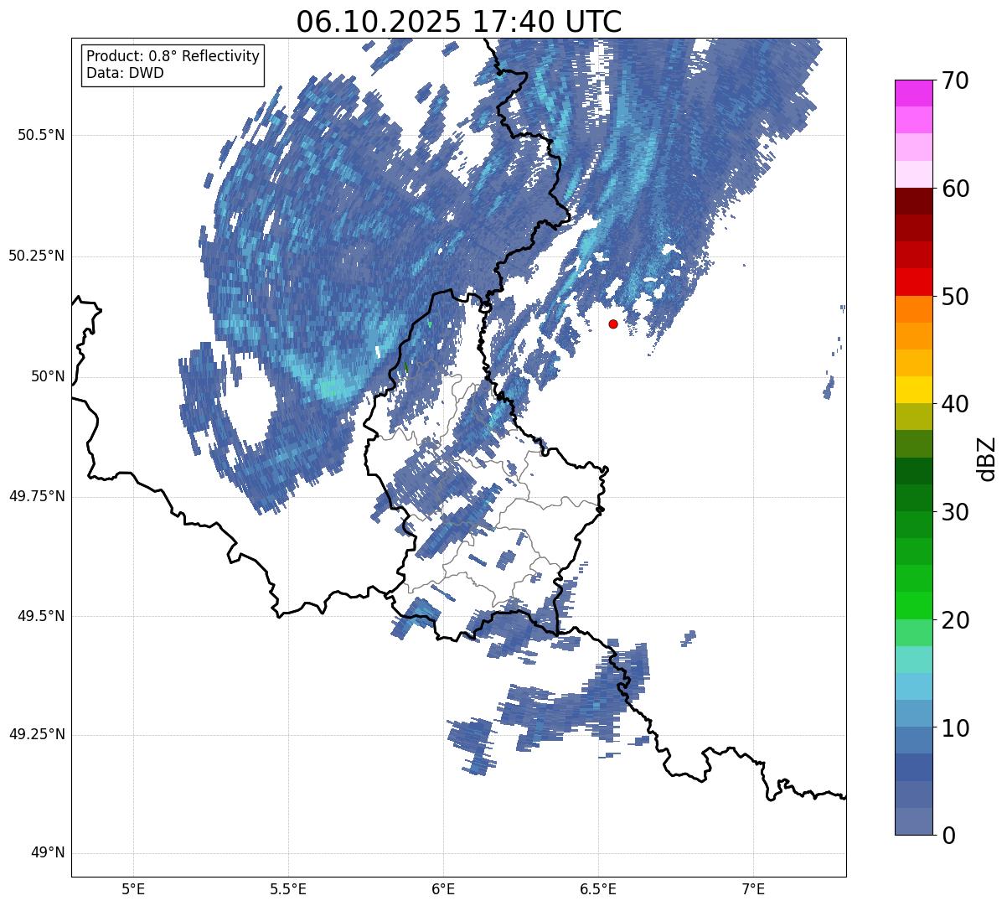Click the 7°E longitude label
The height and width of the screenshot is (906, 1007).
tap(754, 888)
